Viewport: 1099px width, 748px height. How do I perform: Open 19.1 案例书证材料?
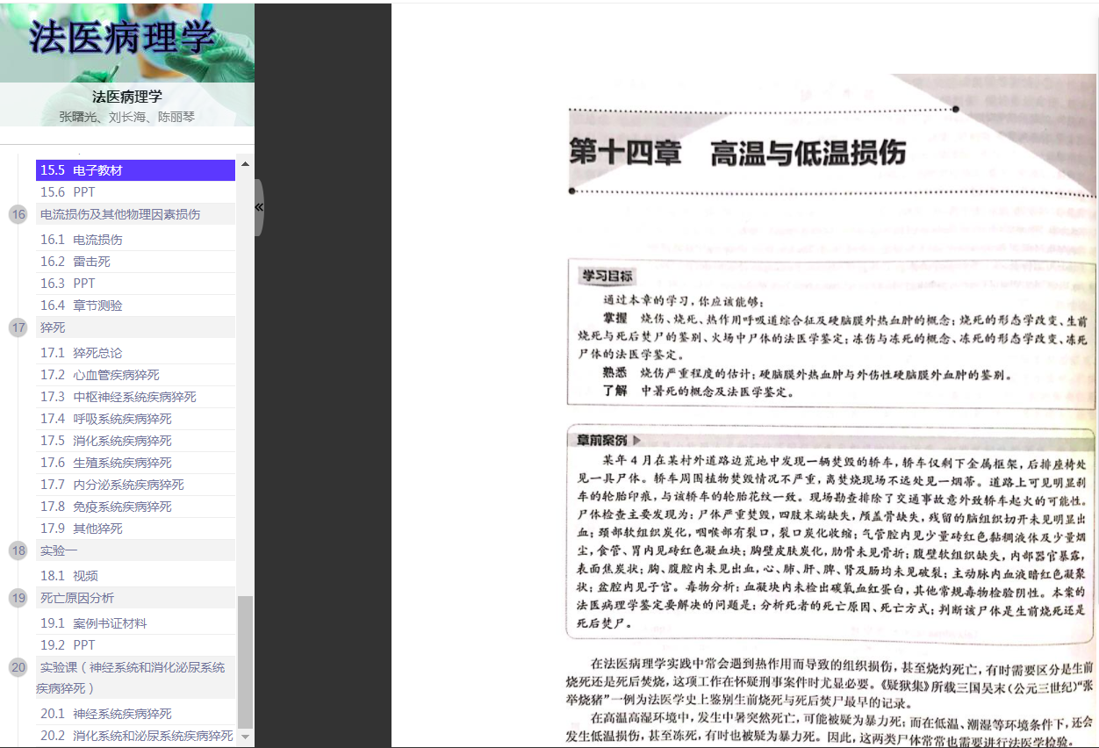tap(94, 623)
